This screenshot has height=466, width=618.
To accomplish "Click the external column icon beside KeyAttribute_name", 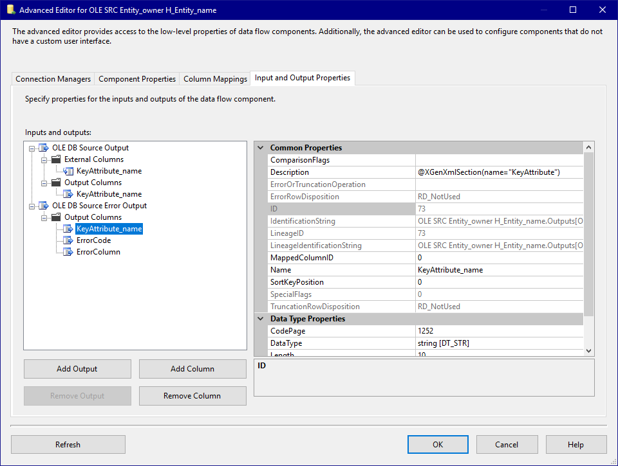I will click(x=68, y=171).
